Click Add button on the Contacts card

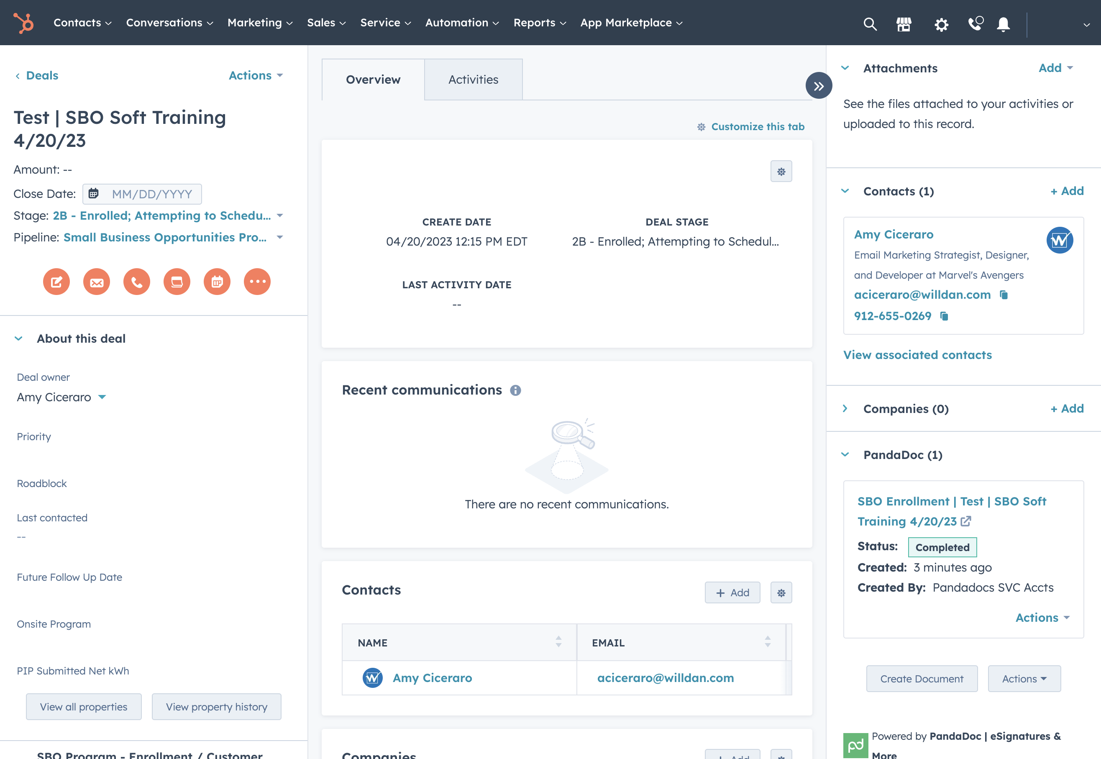click(x=732, y=593)
